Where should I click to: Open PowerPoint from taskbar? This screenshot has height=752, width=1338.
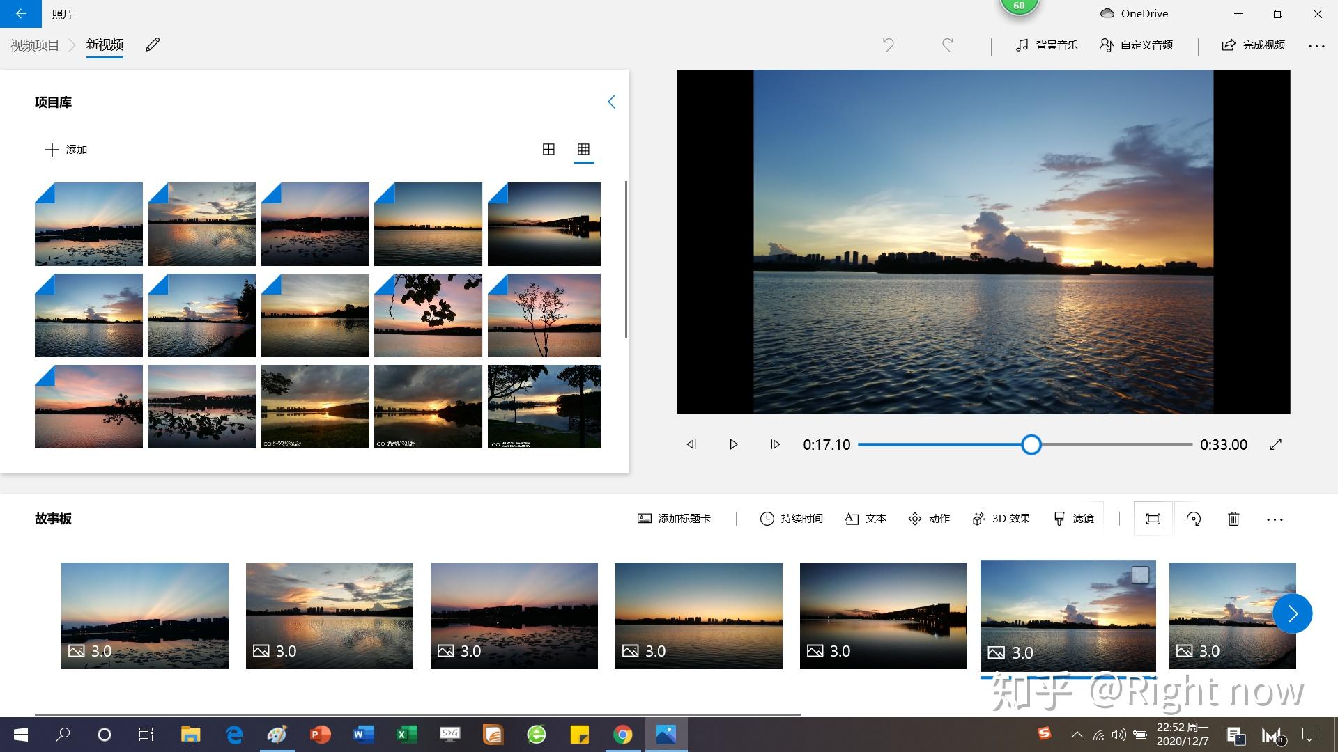(x=321, y=735)
